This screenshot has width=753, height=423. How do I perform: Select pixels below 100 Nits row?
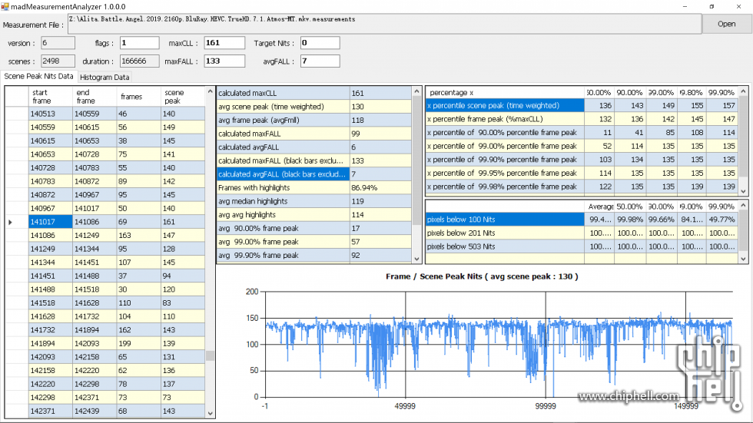[582, 219]
